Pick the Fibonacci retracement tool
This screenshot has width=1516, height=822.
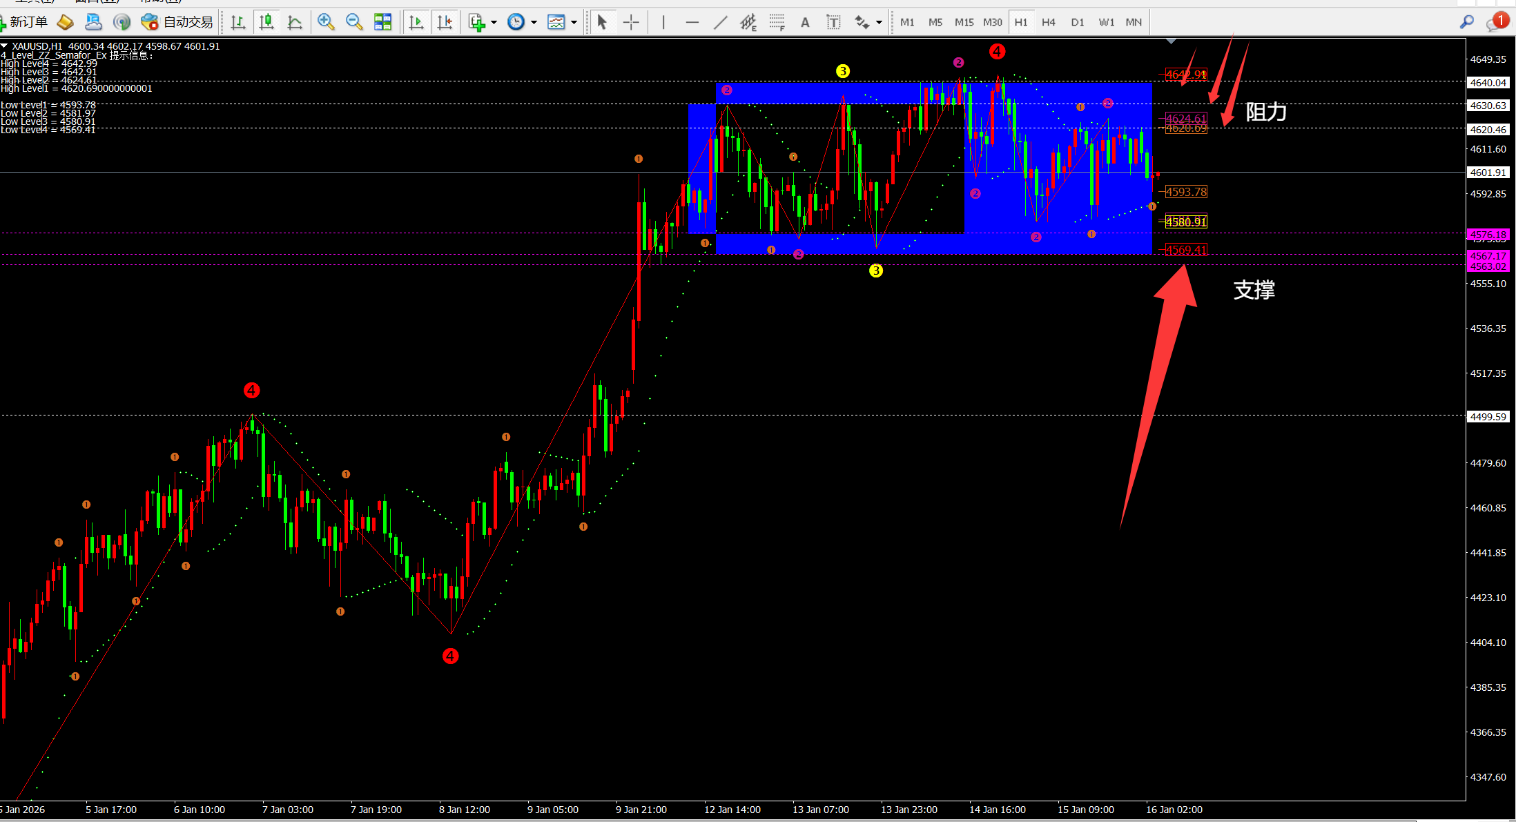coord(777,22)
